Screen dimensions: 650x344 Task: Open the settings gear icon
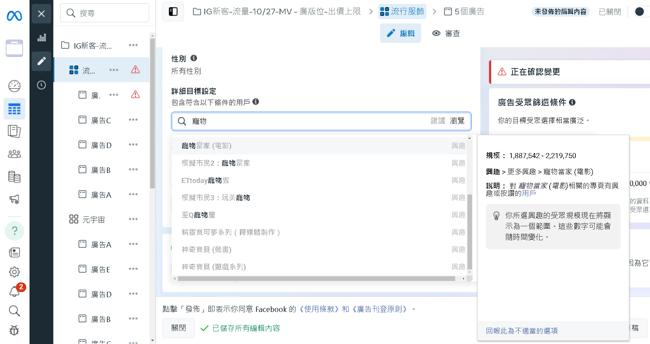[14, 272]
